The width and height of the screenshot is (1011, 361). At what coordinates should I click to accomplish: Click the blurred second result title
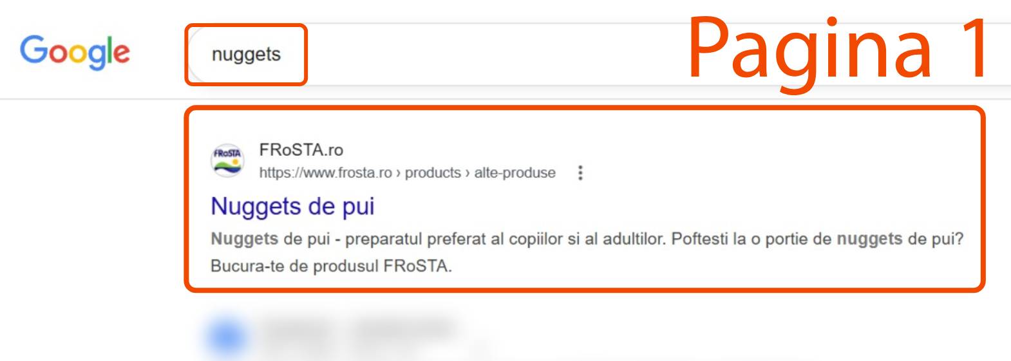[x=358, y=329]
